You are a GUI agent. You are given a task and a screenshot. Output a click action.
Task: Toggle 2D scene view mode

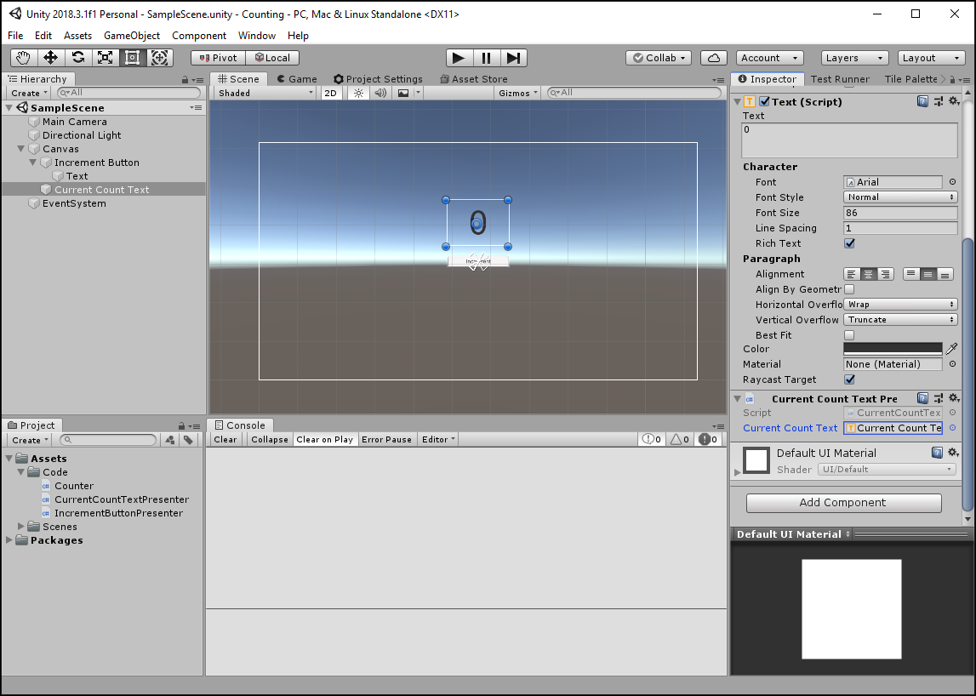click(330, 93)
